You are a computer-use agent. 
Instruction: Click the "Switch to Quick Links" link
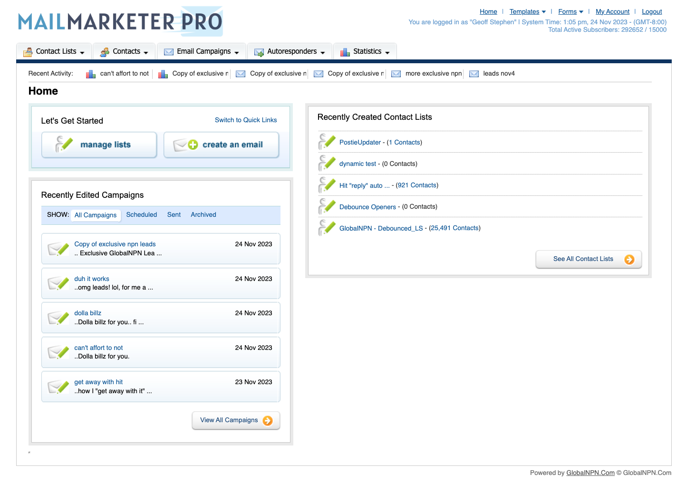pos(245,120)
